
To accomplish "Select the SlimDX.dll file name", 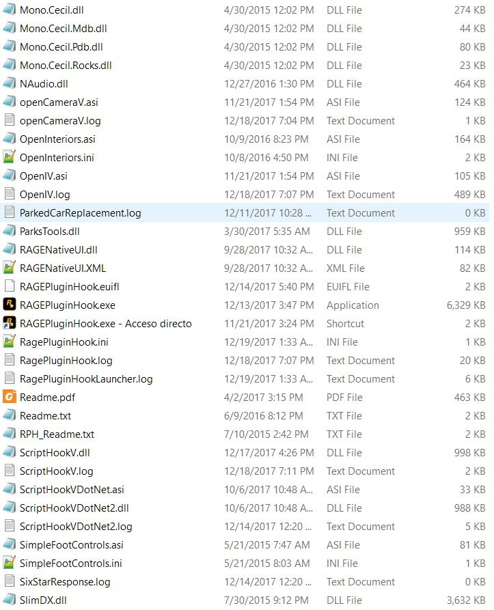I will (x=44, y=600).
